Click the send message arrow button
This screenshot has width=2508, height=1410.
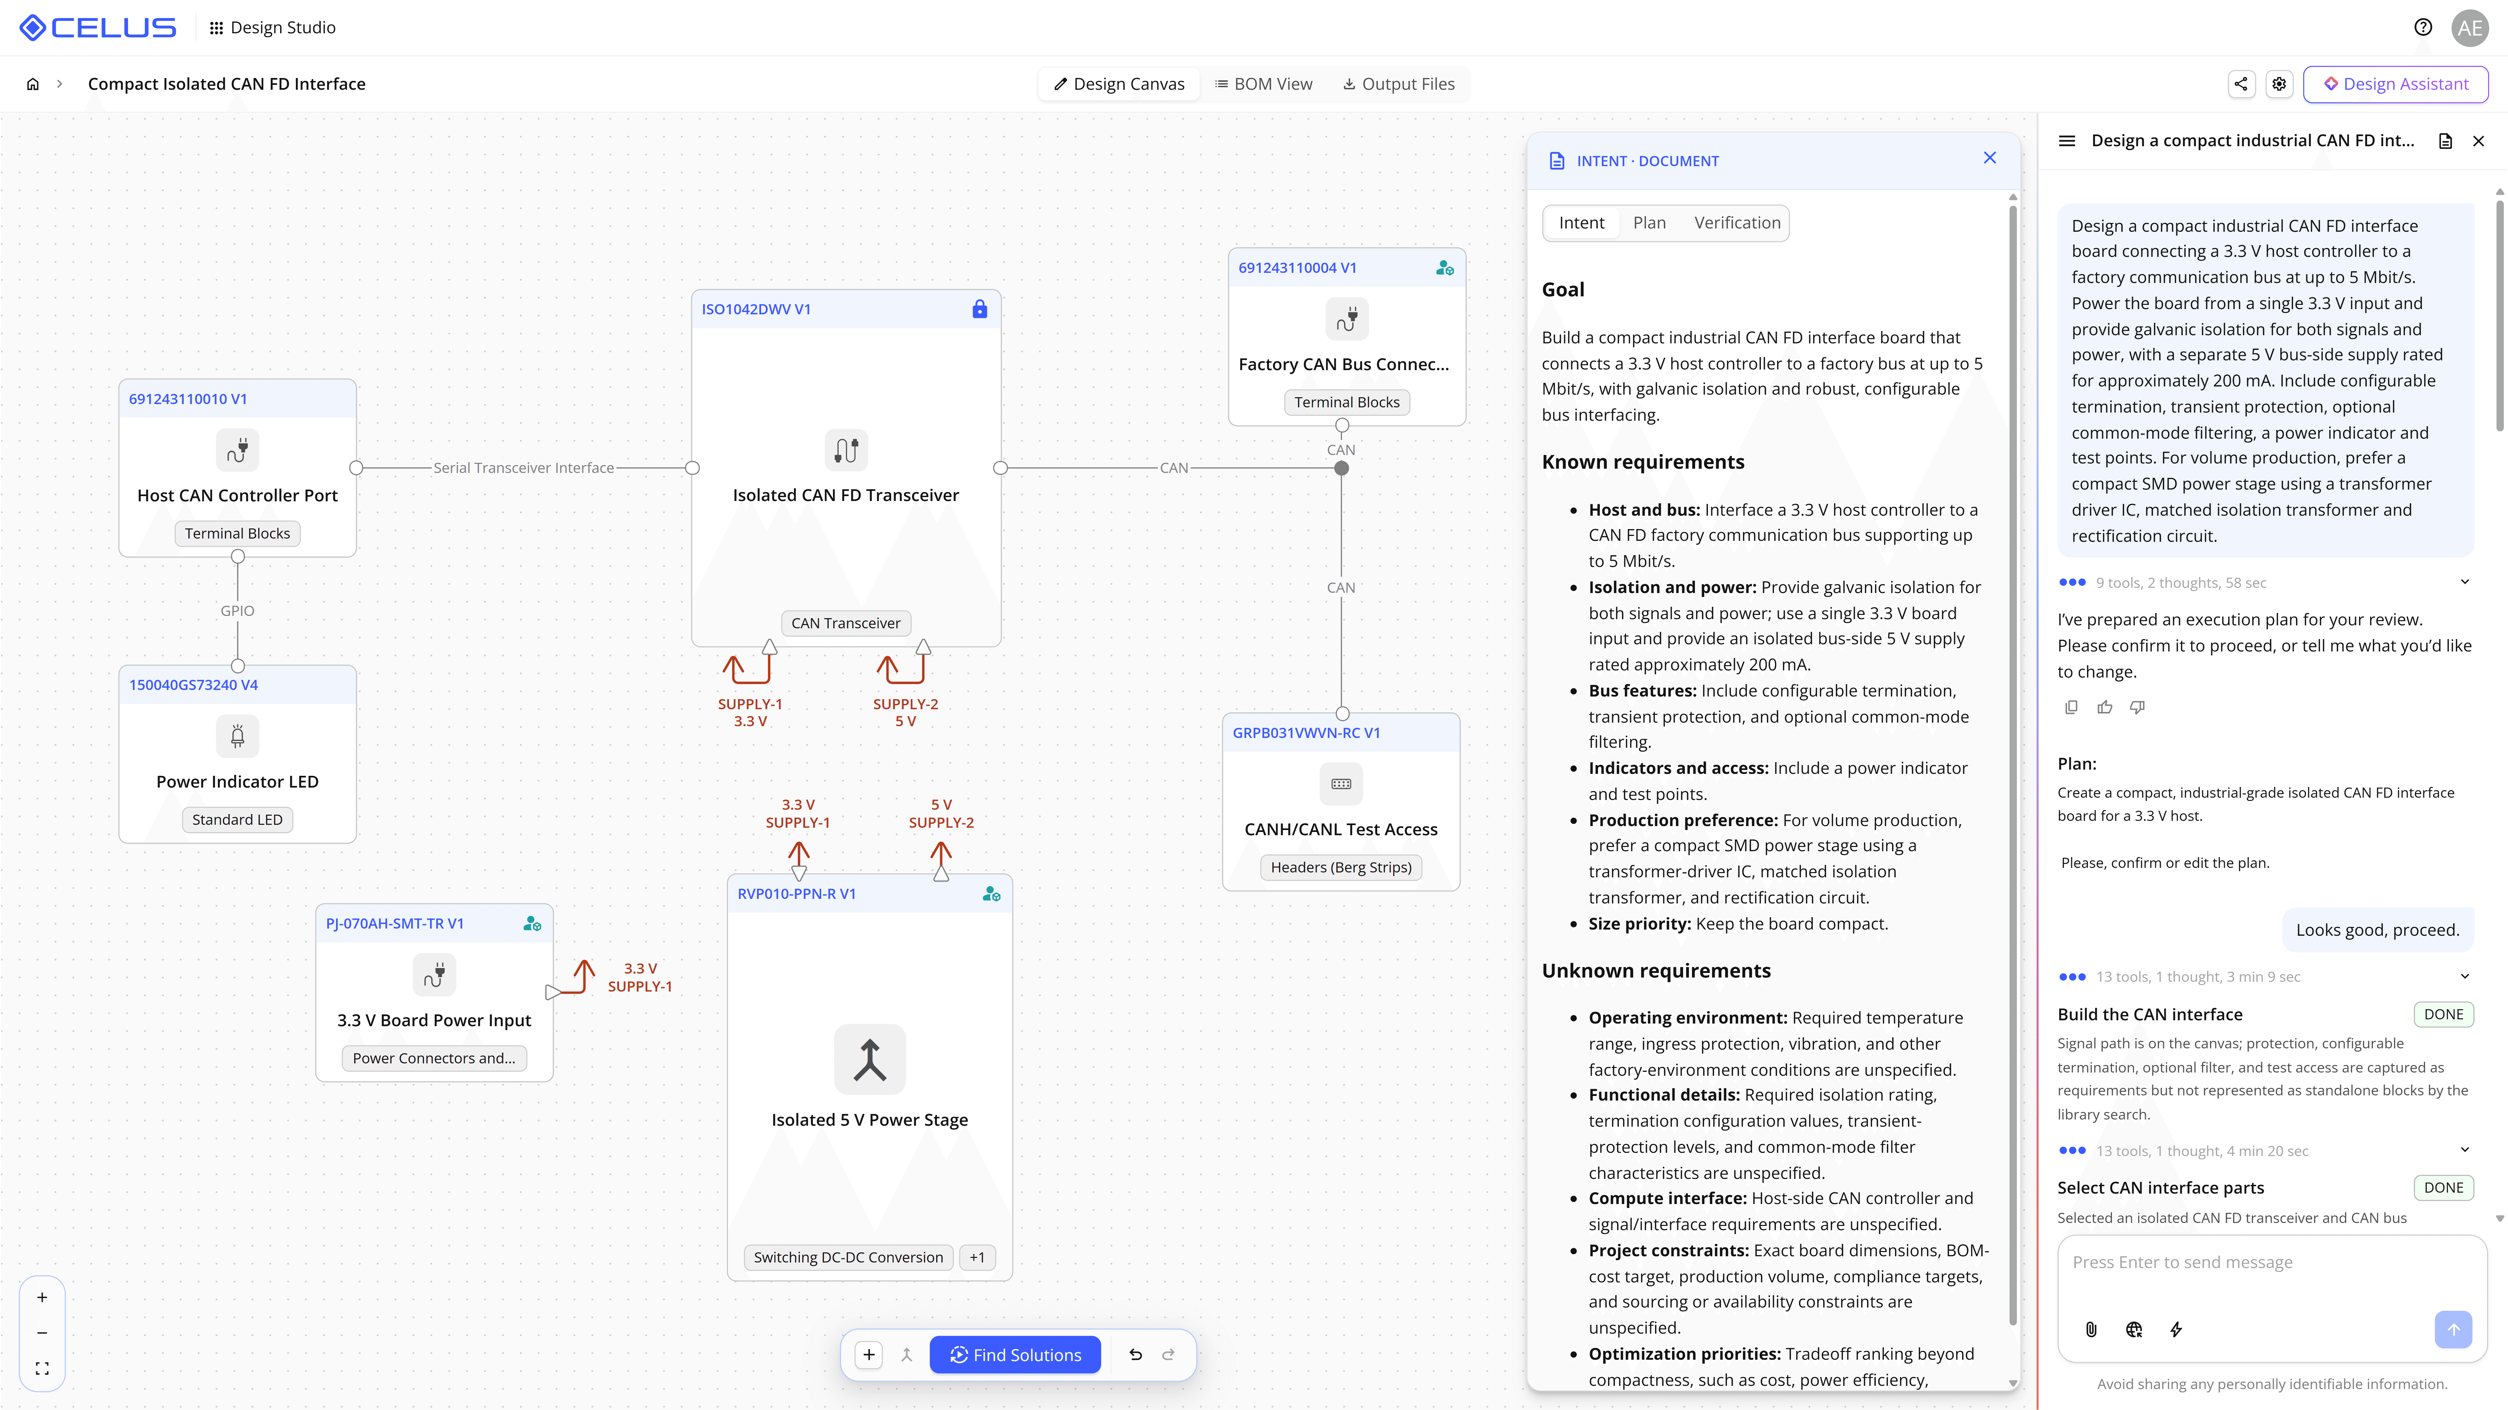click(2453, 1329)
